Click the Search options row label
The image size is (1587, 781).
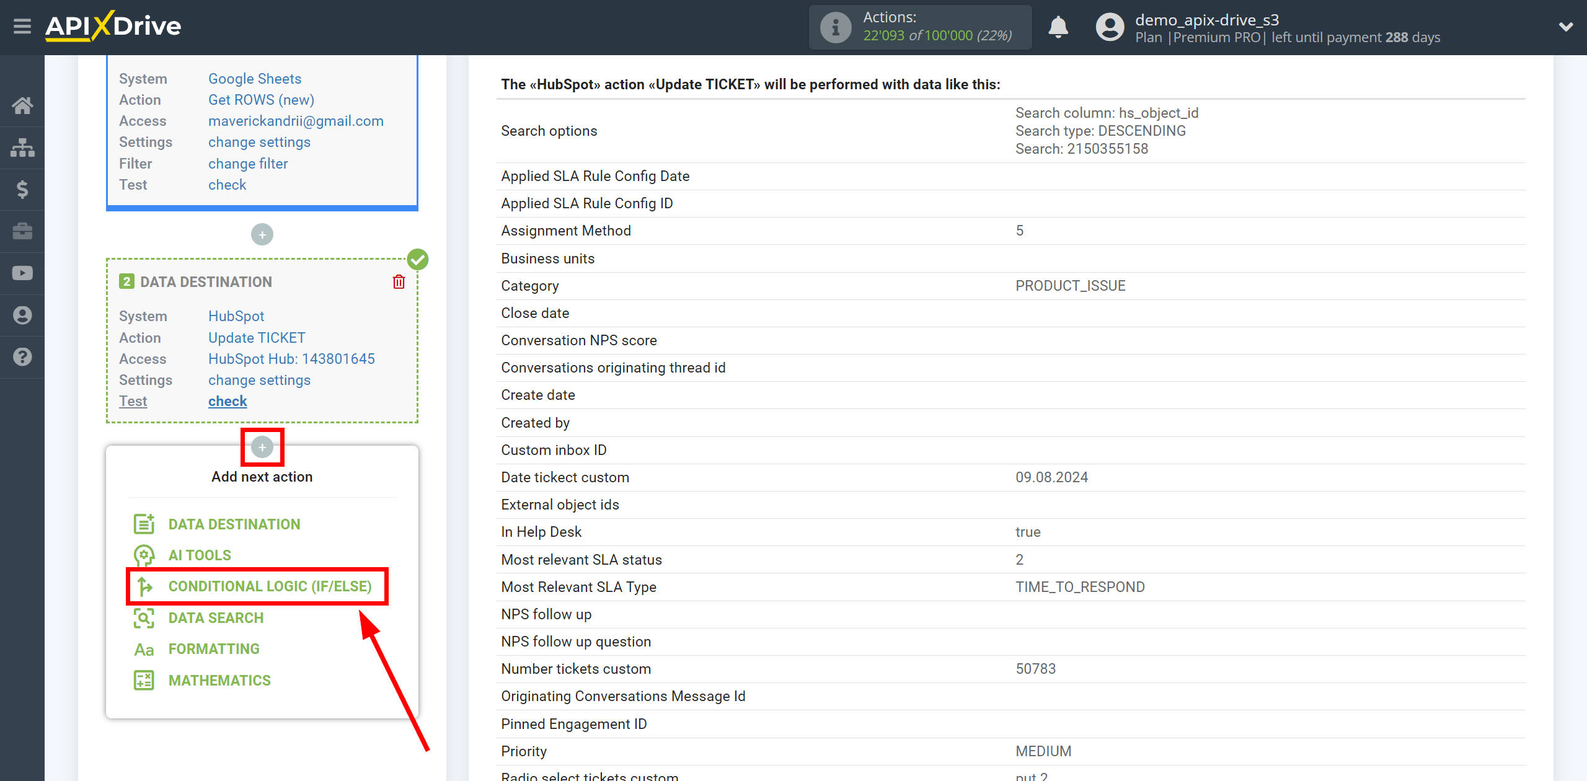(x=549, y=131)
